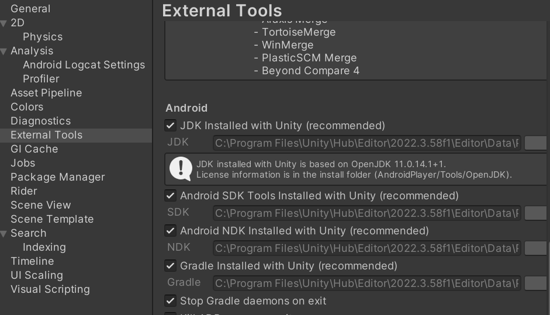Screen dimensions: 550x315
Task: Select Visual Scripting in the sidebar
Action: click(x=50, y=289)
